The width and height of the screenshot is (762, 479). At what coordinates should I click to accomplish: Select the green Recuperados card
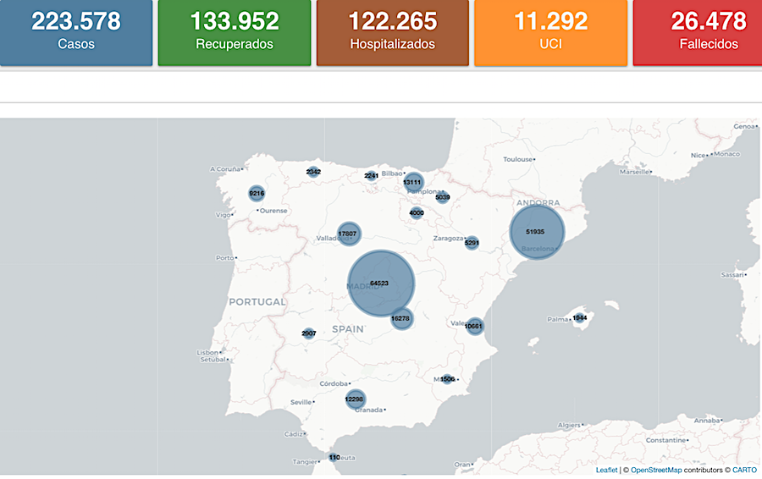coord(235,32)
